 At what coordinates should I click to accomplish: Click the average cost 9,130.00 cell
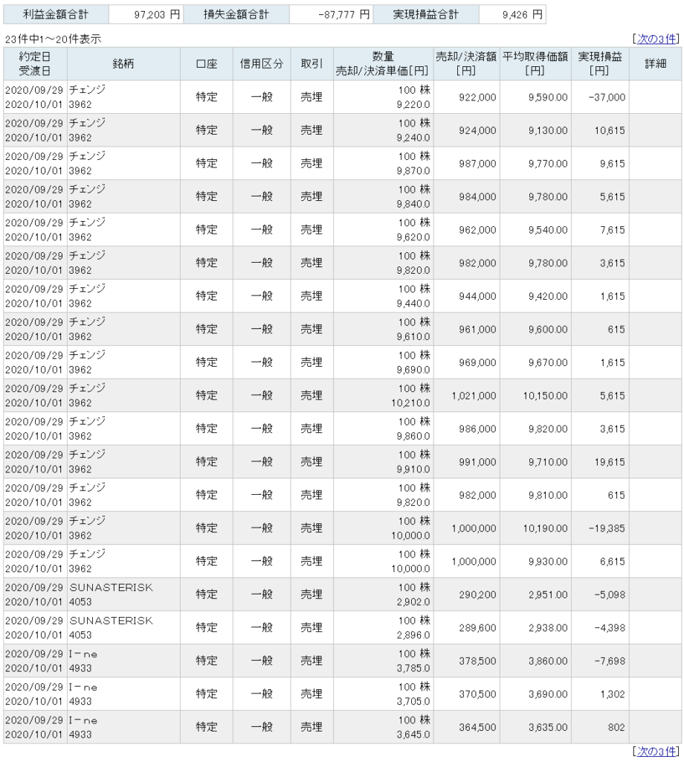tap(535, 130)
